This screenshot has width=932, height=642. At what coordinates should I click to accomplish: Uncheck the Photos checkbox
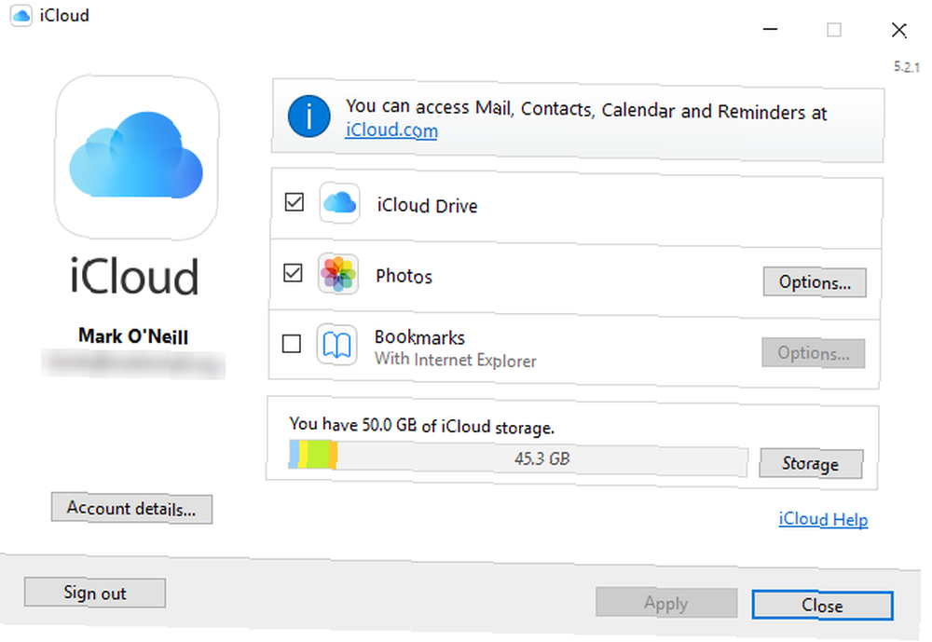pyautogui.click(x=293, y=273)
